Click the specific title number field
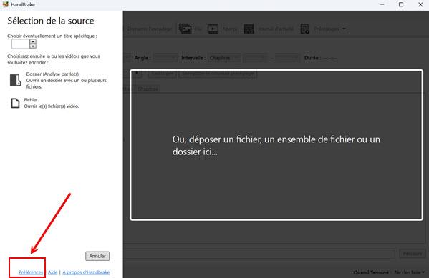 [21, 44]
